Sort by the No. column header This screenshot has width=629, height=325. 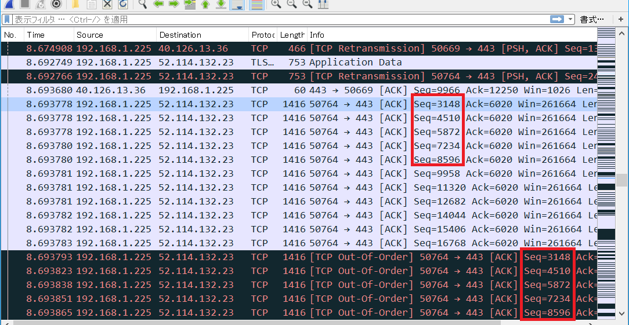12,35
